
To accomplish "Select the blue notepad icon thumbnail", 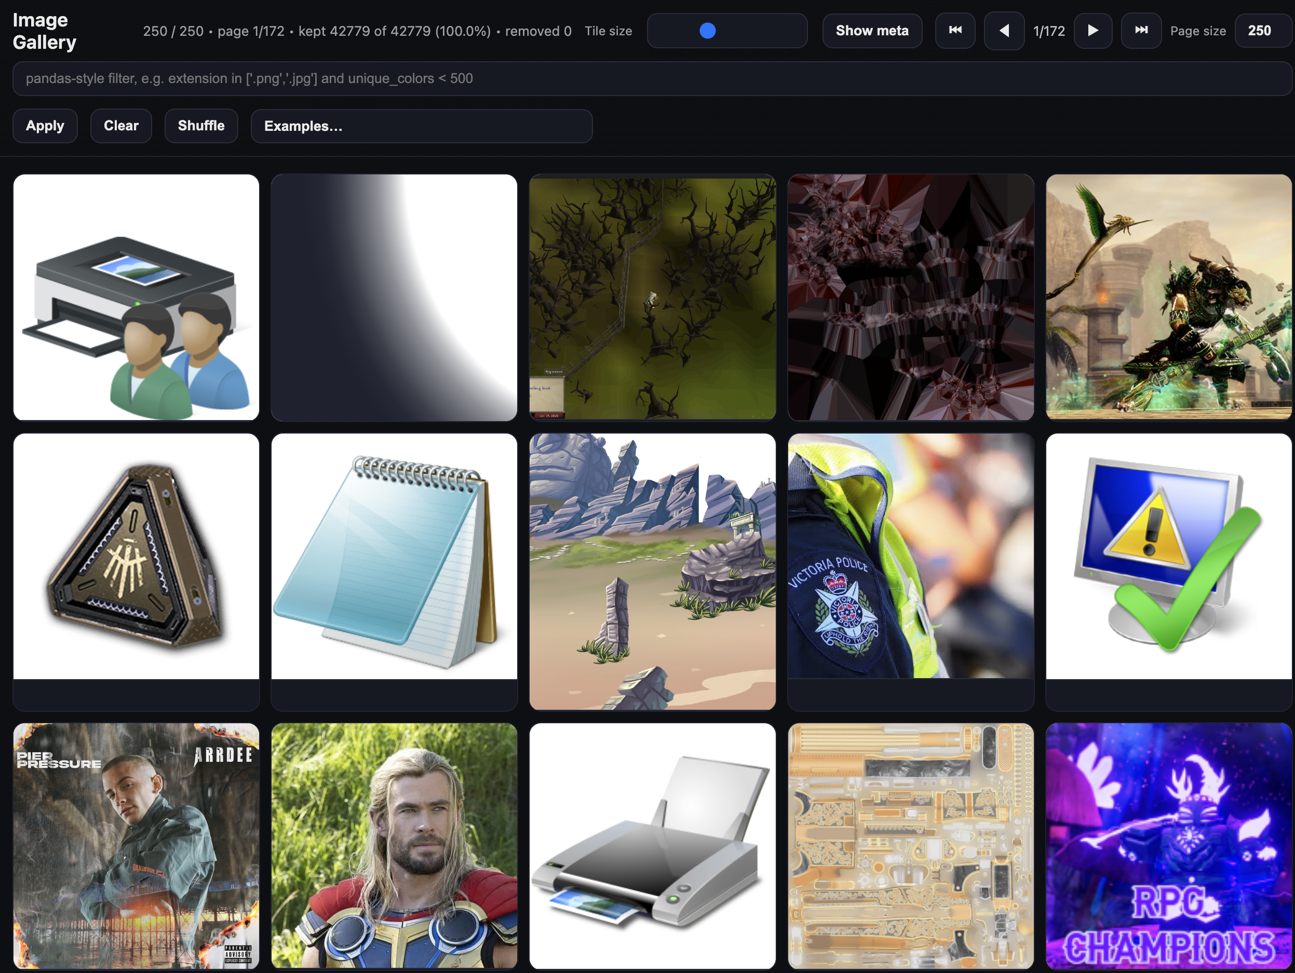I will pos(394,556).
